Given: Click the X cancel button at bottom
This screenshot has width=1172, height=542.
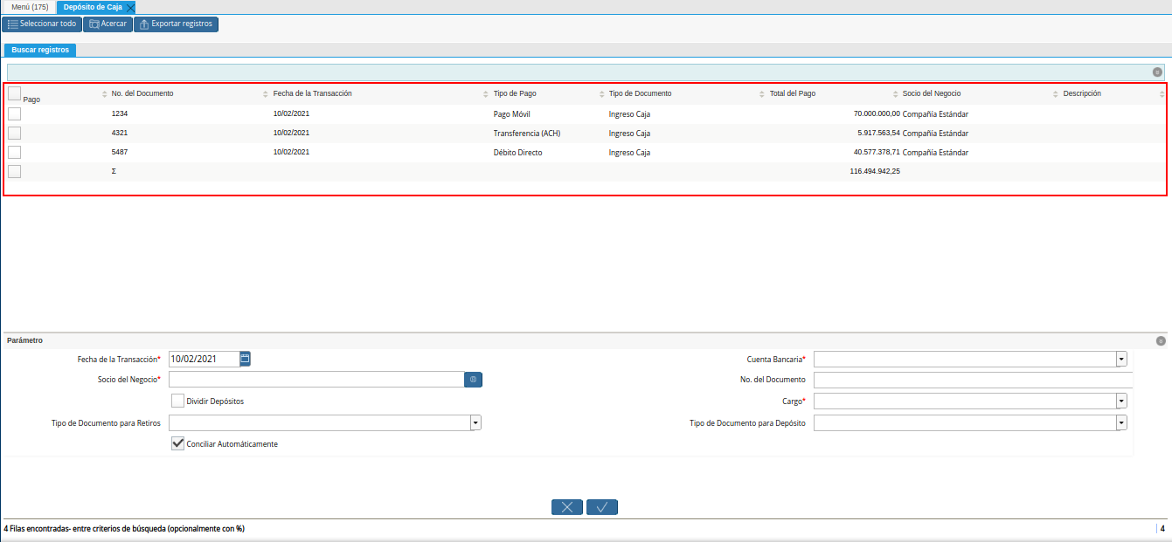Looking at the screenshot, I should pyautogui.click(x=567, y=507).
